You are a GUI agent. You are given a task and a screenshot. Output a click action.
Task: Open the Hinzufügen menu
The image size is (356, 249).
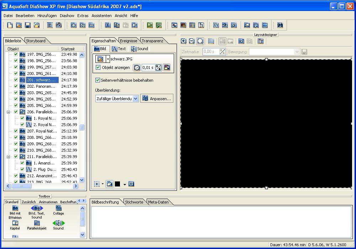[x=47, y=16]
